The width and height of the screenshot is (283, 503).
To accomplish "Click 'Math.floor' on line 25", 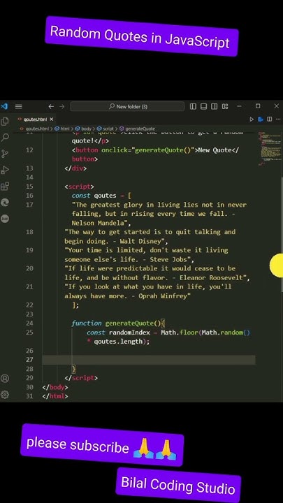I will 180,333.
